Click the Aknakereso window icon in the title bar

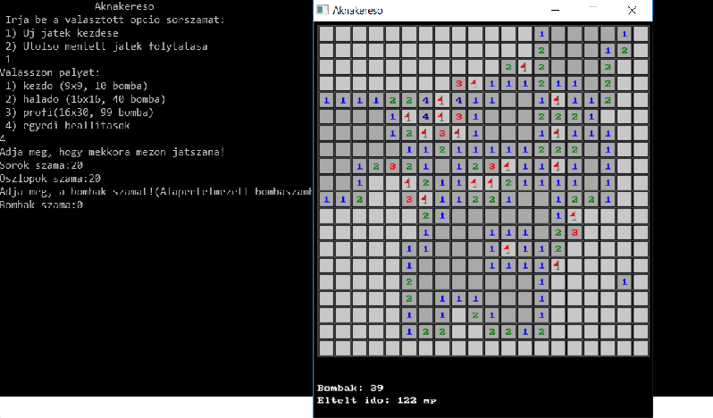pos(323,11)
